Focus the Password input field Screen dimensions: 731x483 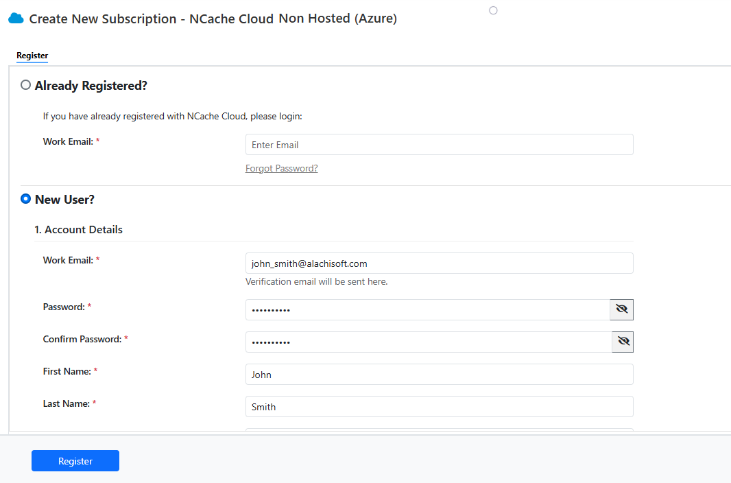(x=427, y=310)
